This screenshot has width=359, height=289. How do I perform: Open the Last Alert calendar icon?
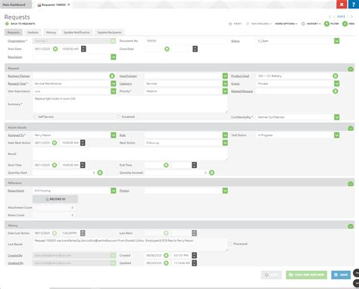click(166, 233)
